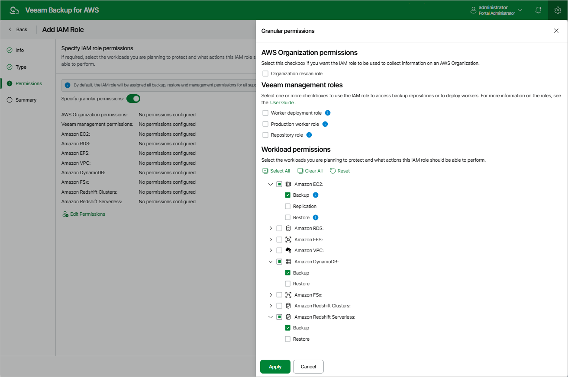Uncheck the Redshift Serverless Backup checkbox
568x377 pixels.
tap(288, 328)
